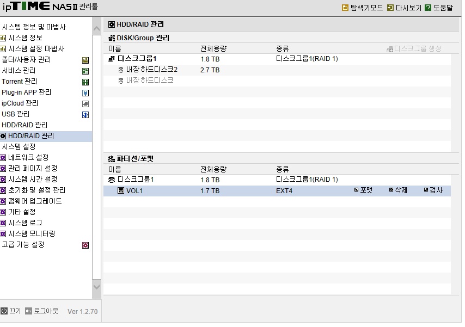The width and height of the screenshot is (465, 327).
Task: Run 검사 check on VOL1
Action: pyautogui.click(x=433, y=190)
